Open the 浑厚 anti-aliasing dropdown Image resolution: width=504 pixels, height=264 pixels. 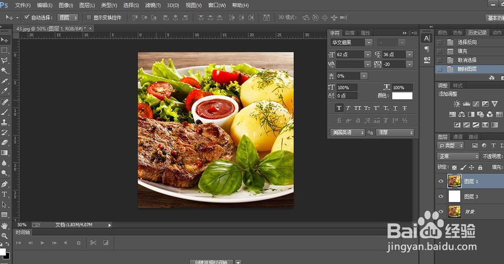395,133
